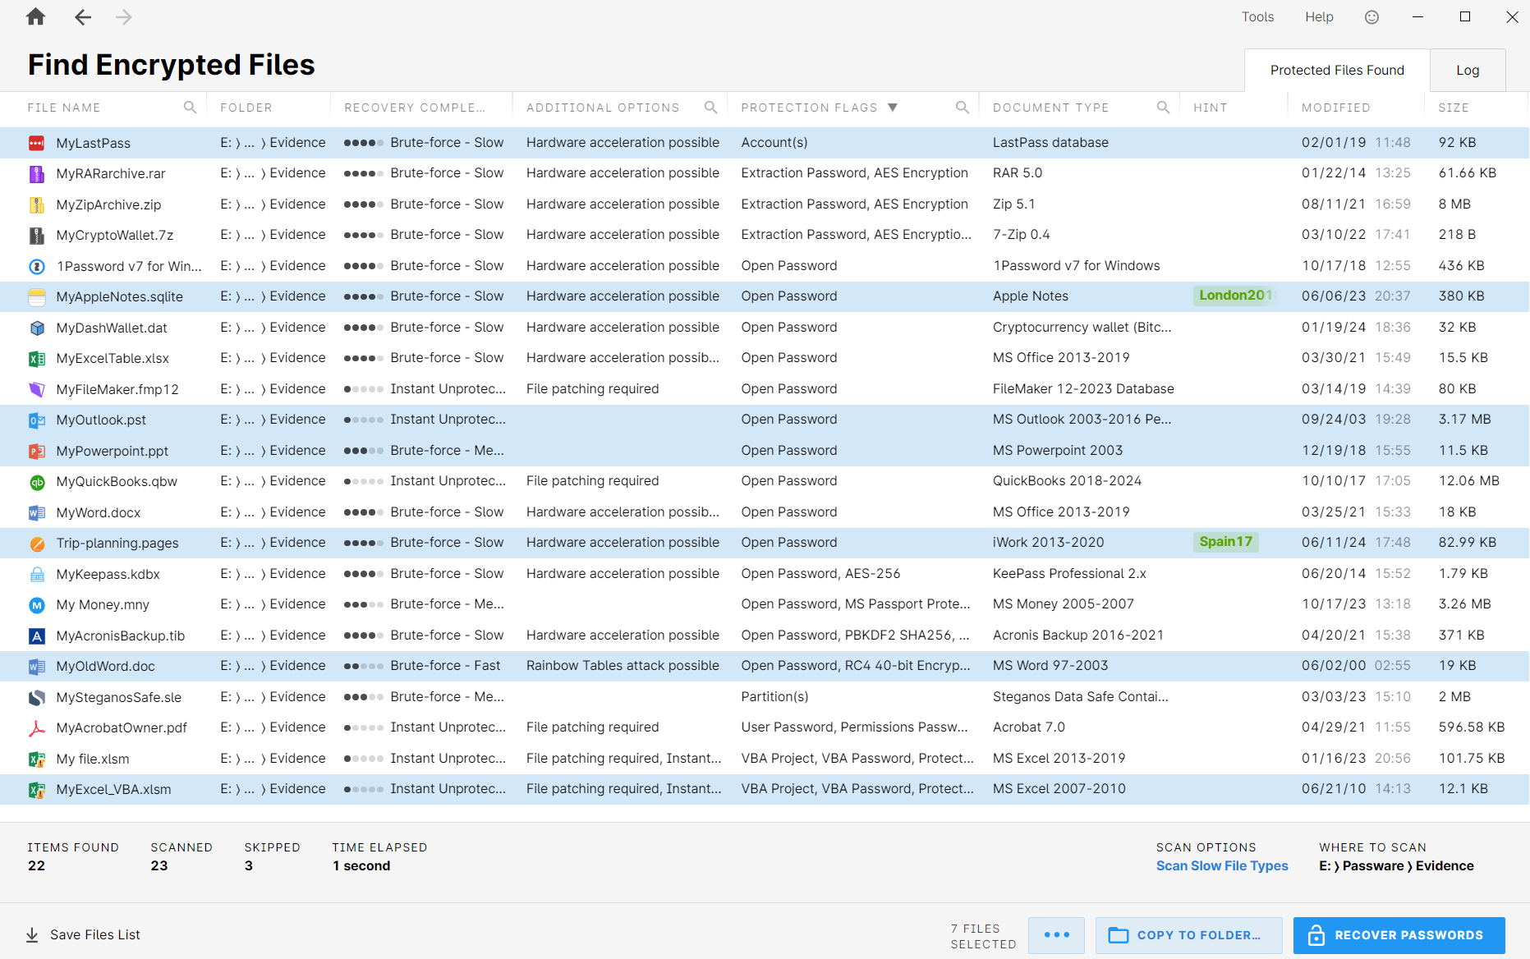This screenshot has width=1530, height=959.
Task: Click Copy to Folder button
Action: point(1188,935)
